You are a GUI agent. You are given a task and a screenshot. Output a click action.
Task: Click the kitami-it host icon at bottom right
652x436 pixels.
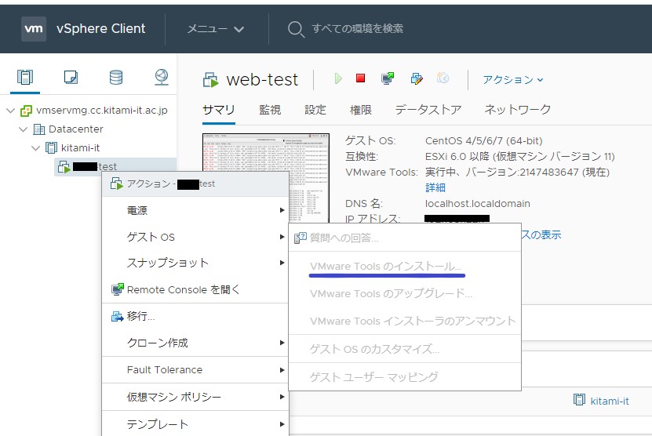pyautogui.click(x=579, y=400)
